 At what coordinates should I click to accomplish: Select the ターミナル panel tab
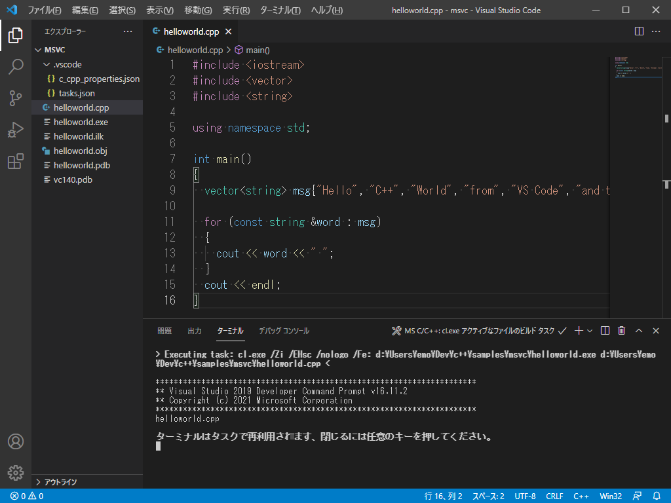click(230, 331)
